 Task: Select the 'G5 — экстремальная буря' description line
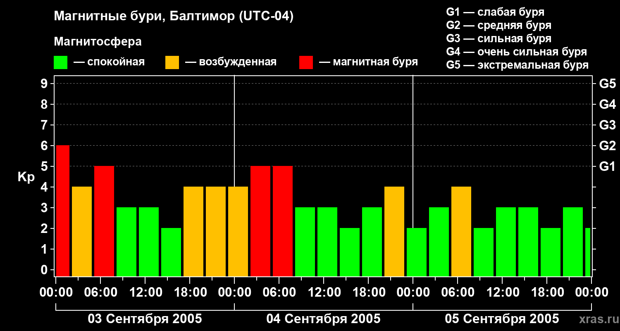point(517,65)
